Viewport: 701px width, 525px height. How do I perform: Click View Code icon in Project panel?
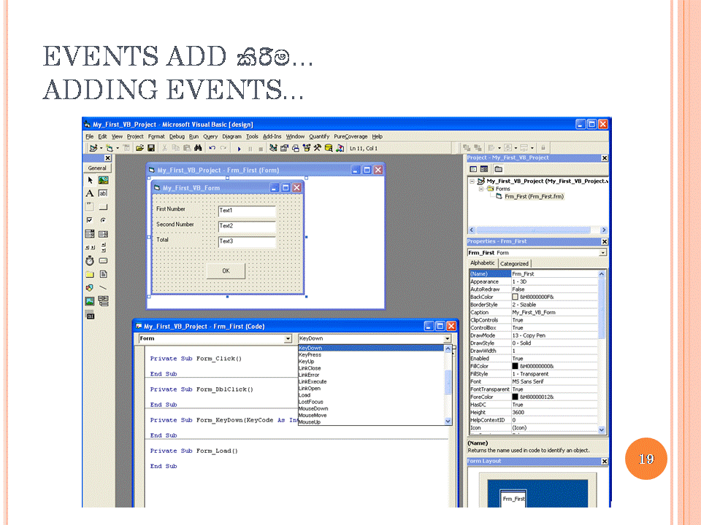click(473, 169)
